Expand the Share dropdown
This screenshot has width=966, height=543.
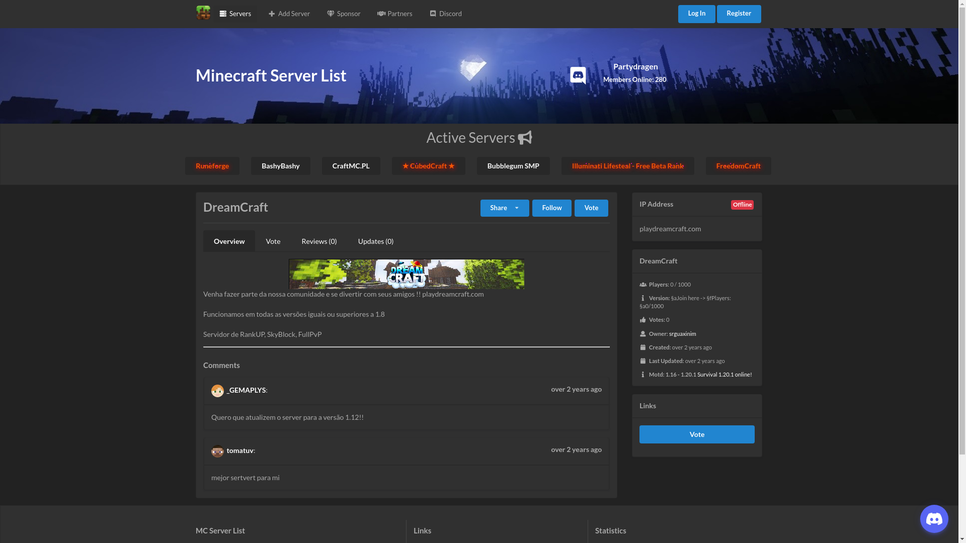505,208
